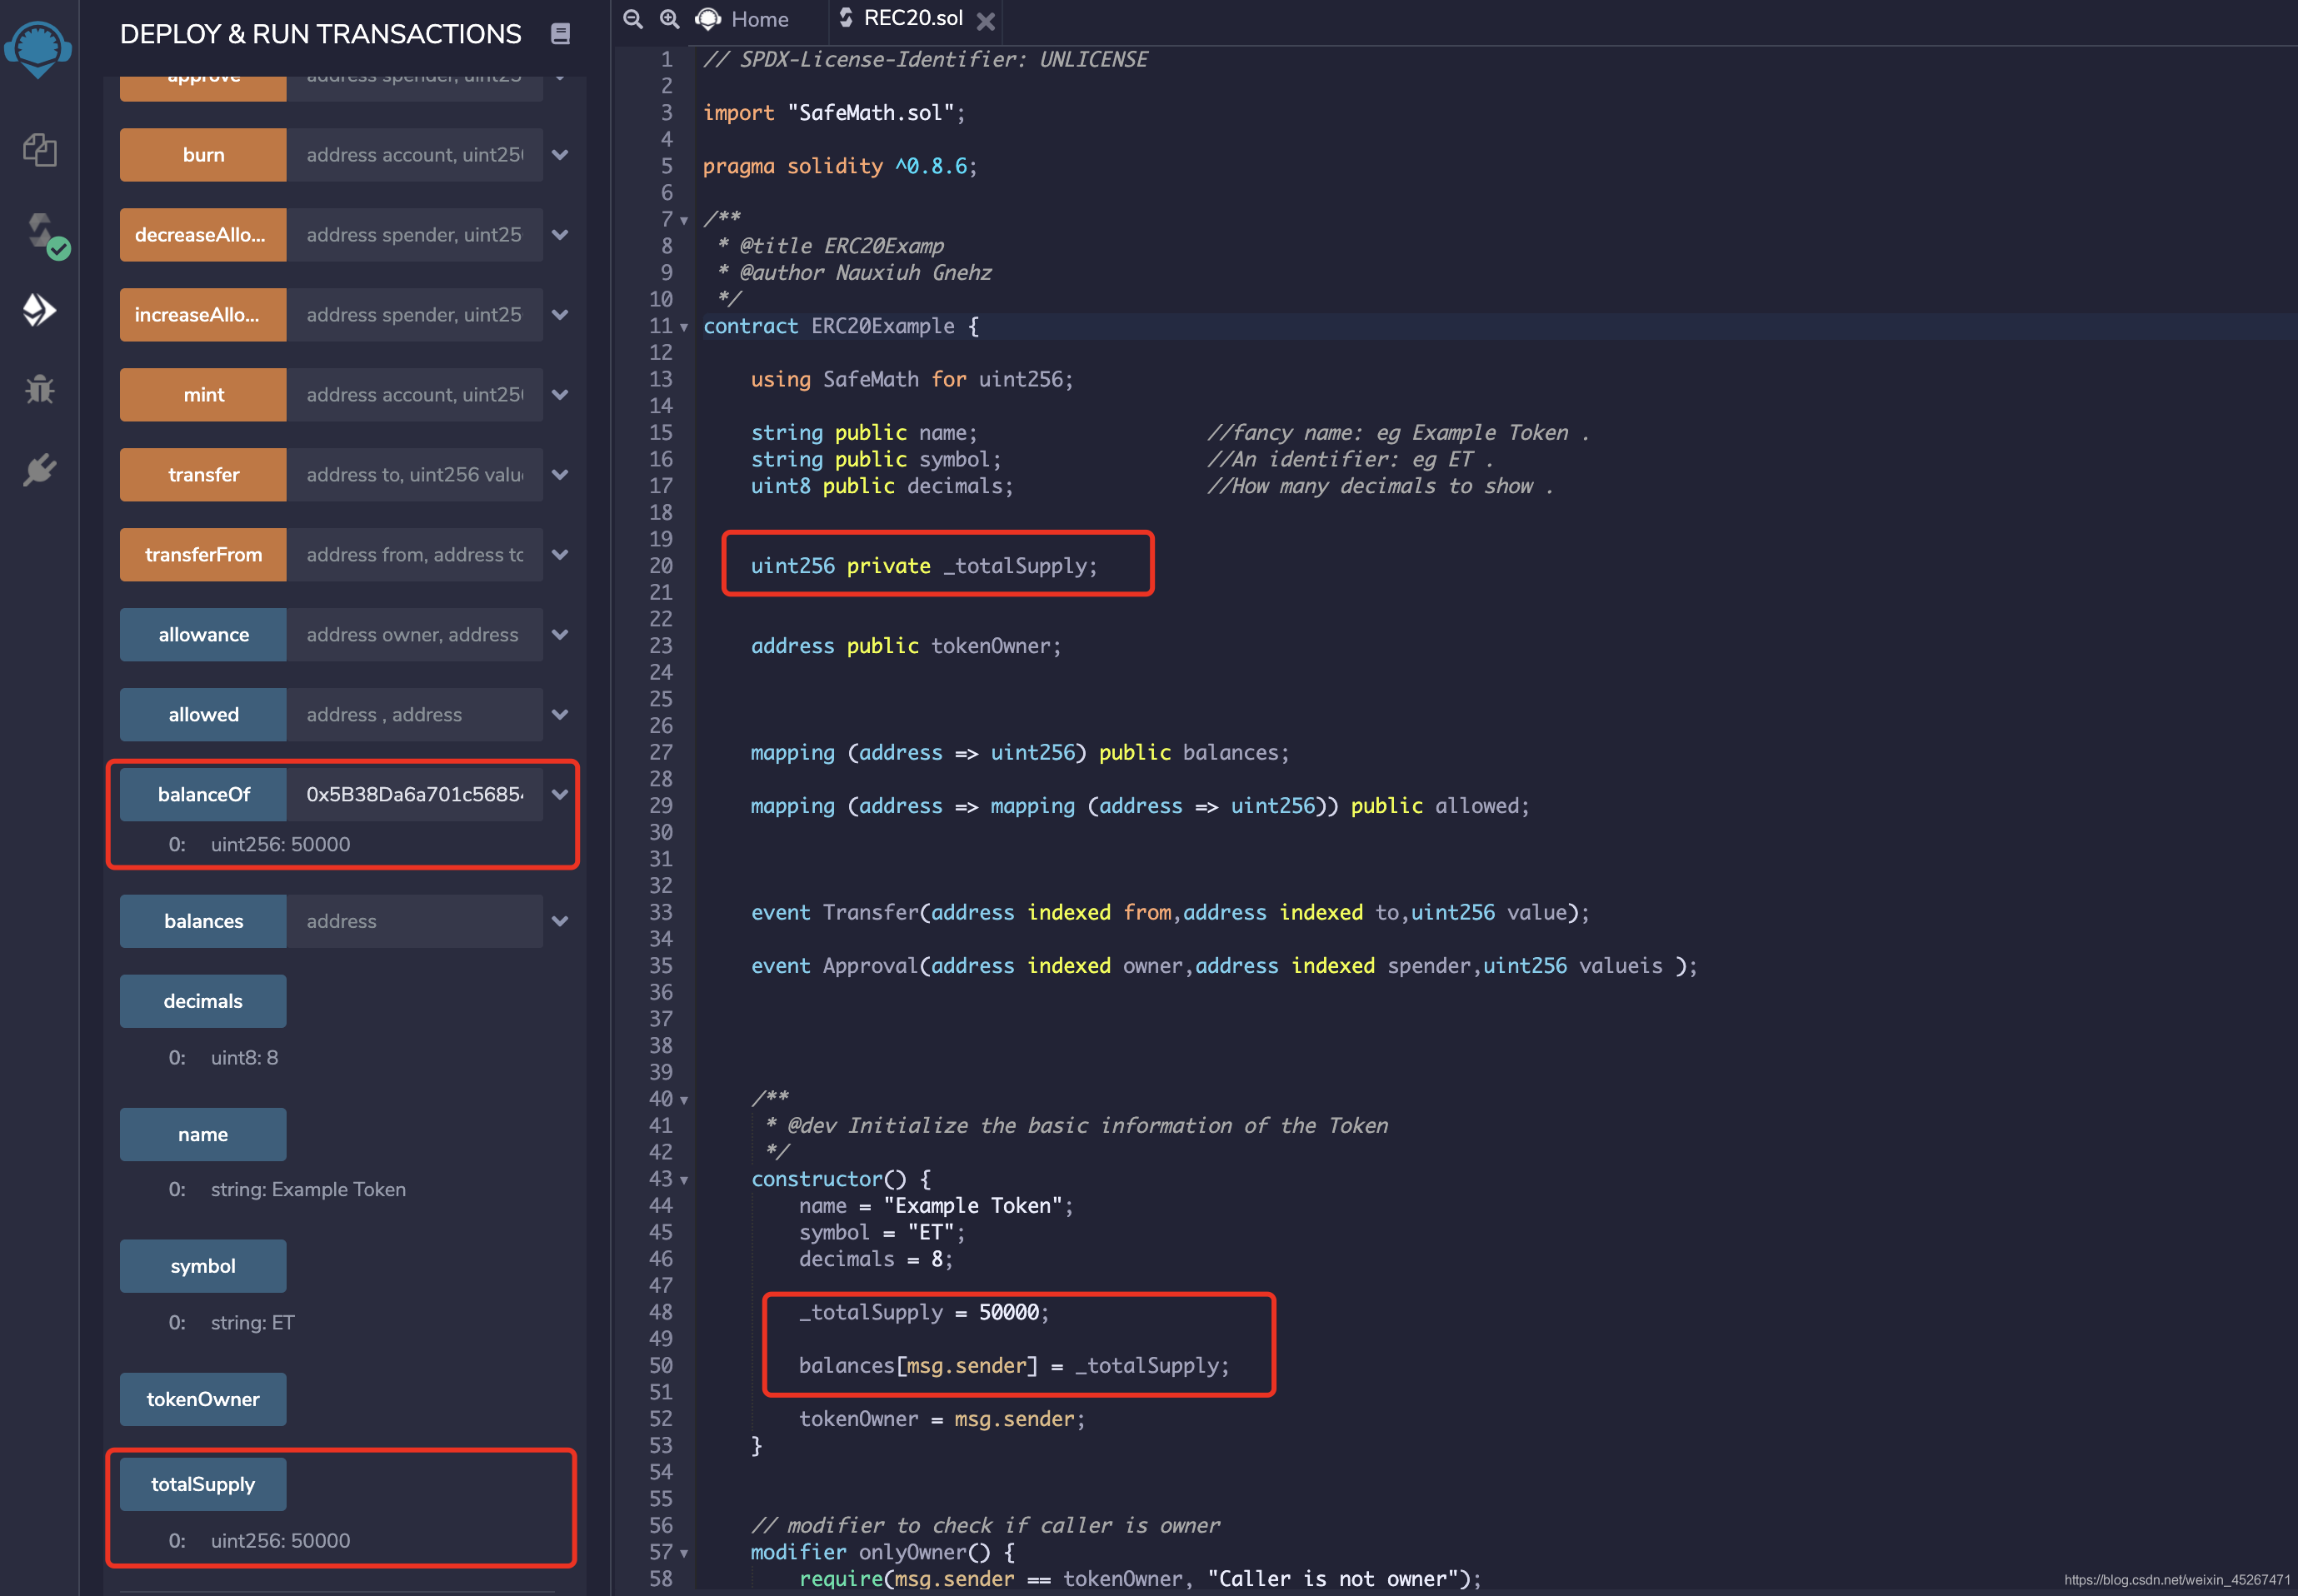Place cursor on the _totalSupply declaration line
The height and width of the screenshot is (1596, 2298).
(x=924, y=566)
